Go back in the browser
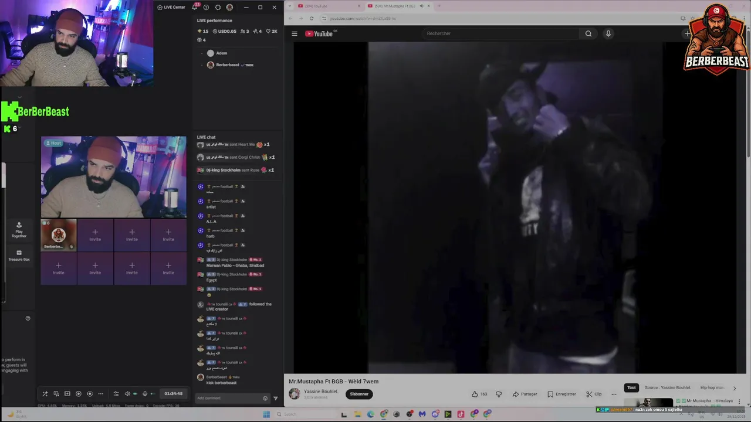Viewport: 751px width, 422px height. [x=290, y=18]
